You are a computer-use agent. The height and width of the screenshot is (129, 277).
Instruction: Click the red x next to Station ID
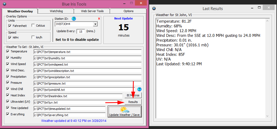coord(99,18)
